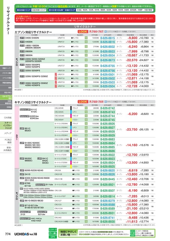Open the 家具・共用備品 sub-category tab
This screenshot has height=241, width=170.
pos(6,149)
